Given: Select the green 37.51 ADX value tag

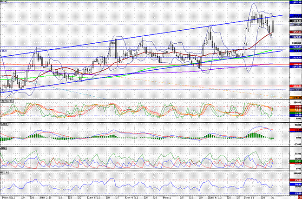Looking at the screenshot, I should coord(295,161).
